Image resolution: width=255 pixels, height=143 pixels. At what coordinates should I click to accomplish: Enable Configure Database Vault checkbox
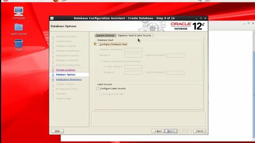tap(98, 44)
